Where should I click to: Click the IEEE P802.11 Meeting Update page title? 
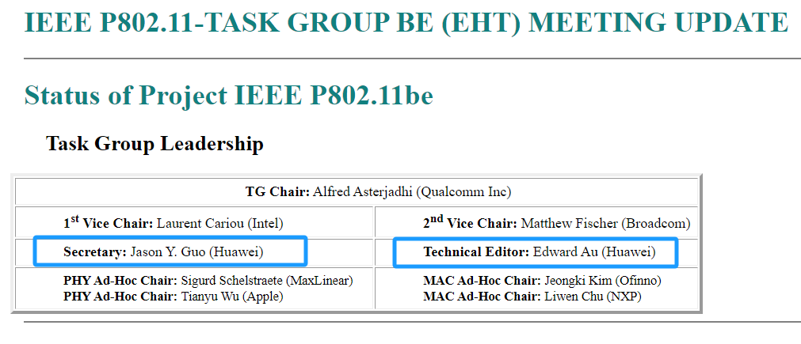406,22
